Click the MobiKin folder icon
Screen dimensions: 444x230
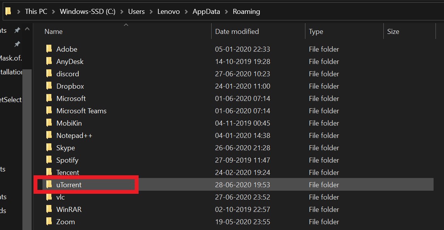coord(49,123)
